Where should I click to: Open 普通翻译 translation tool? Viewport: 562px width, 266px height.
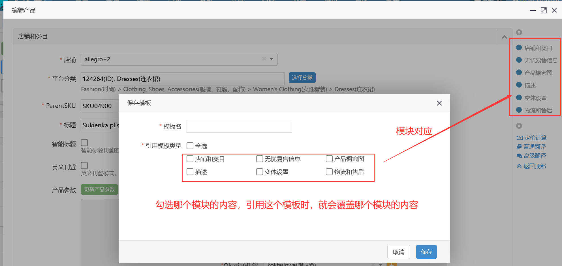click(531, 147)
